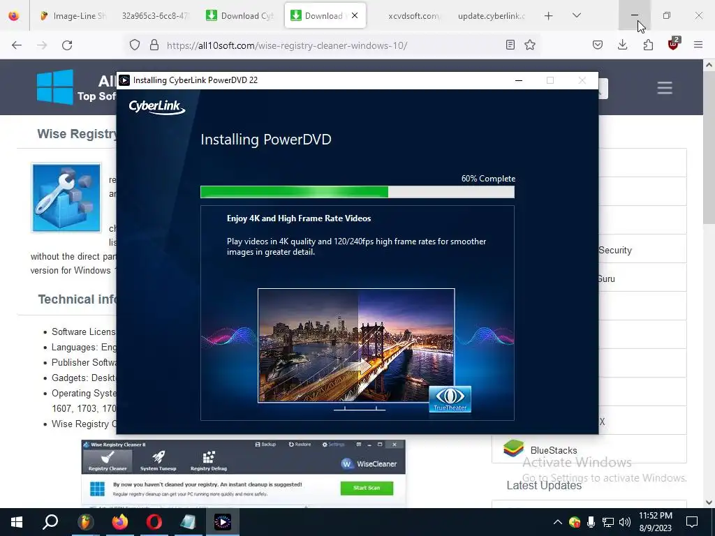Open Windows taskbar search
The height and width of the screenshot is (536, 715).
(50, 522)
